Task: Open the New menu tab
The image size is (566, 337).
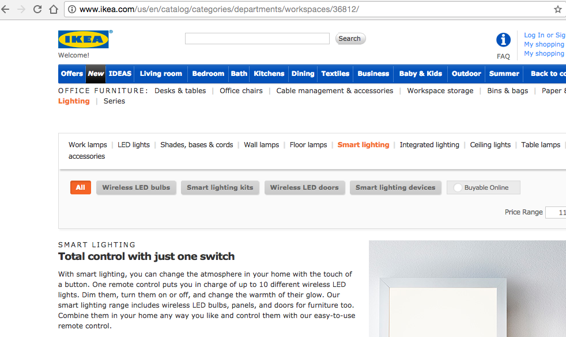Action: [x=96, y=74]
